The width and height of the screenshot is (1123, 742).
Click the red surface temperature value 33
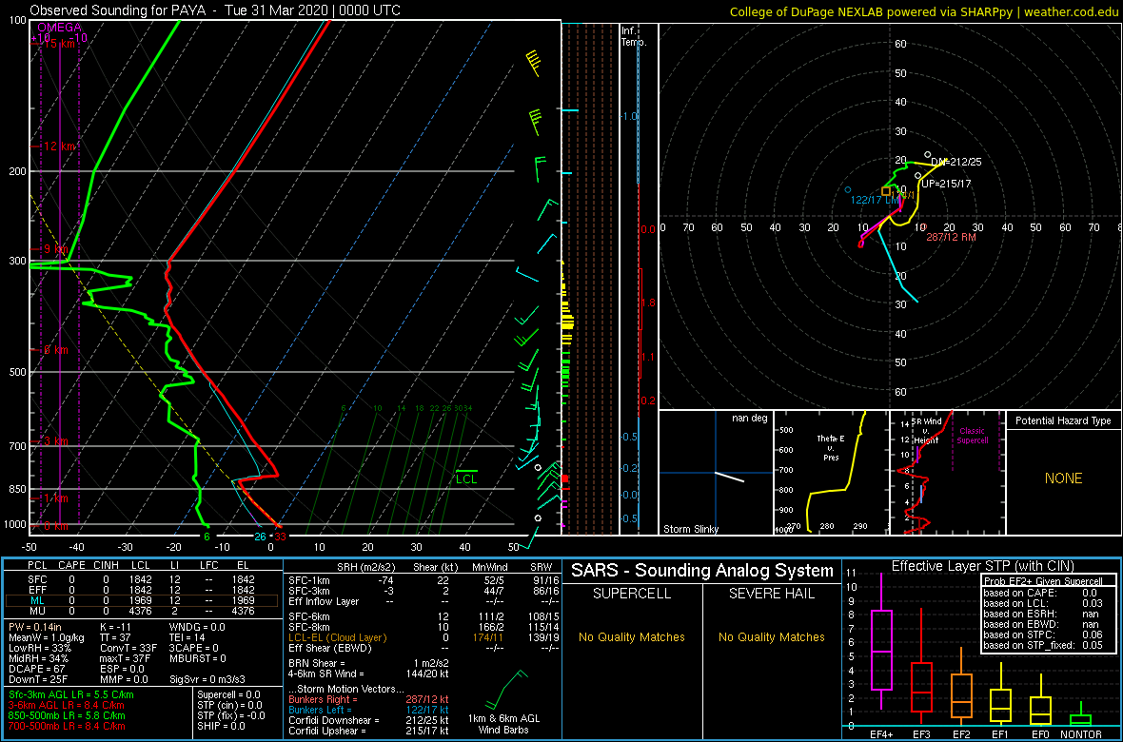point(282,536)
